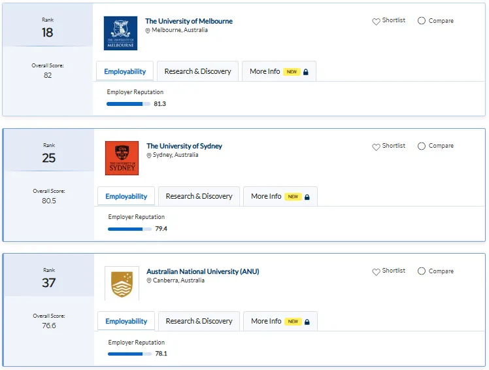Select Compare radio for ANU
Image resolution: width=489 pixels, height=370 pixels.
(421, 271)
